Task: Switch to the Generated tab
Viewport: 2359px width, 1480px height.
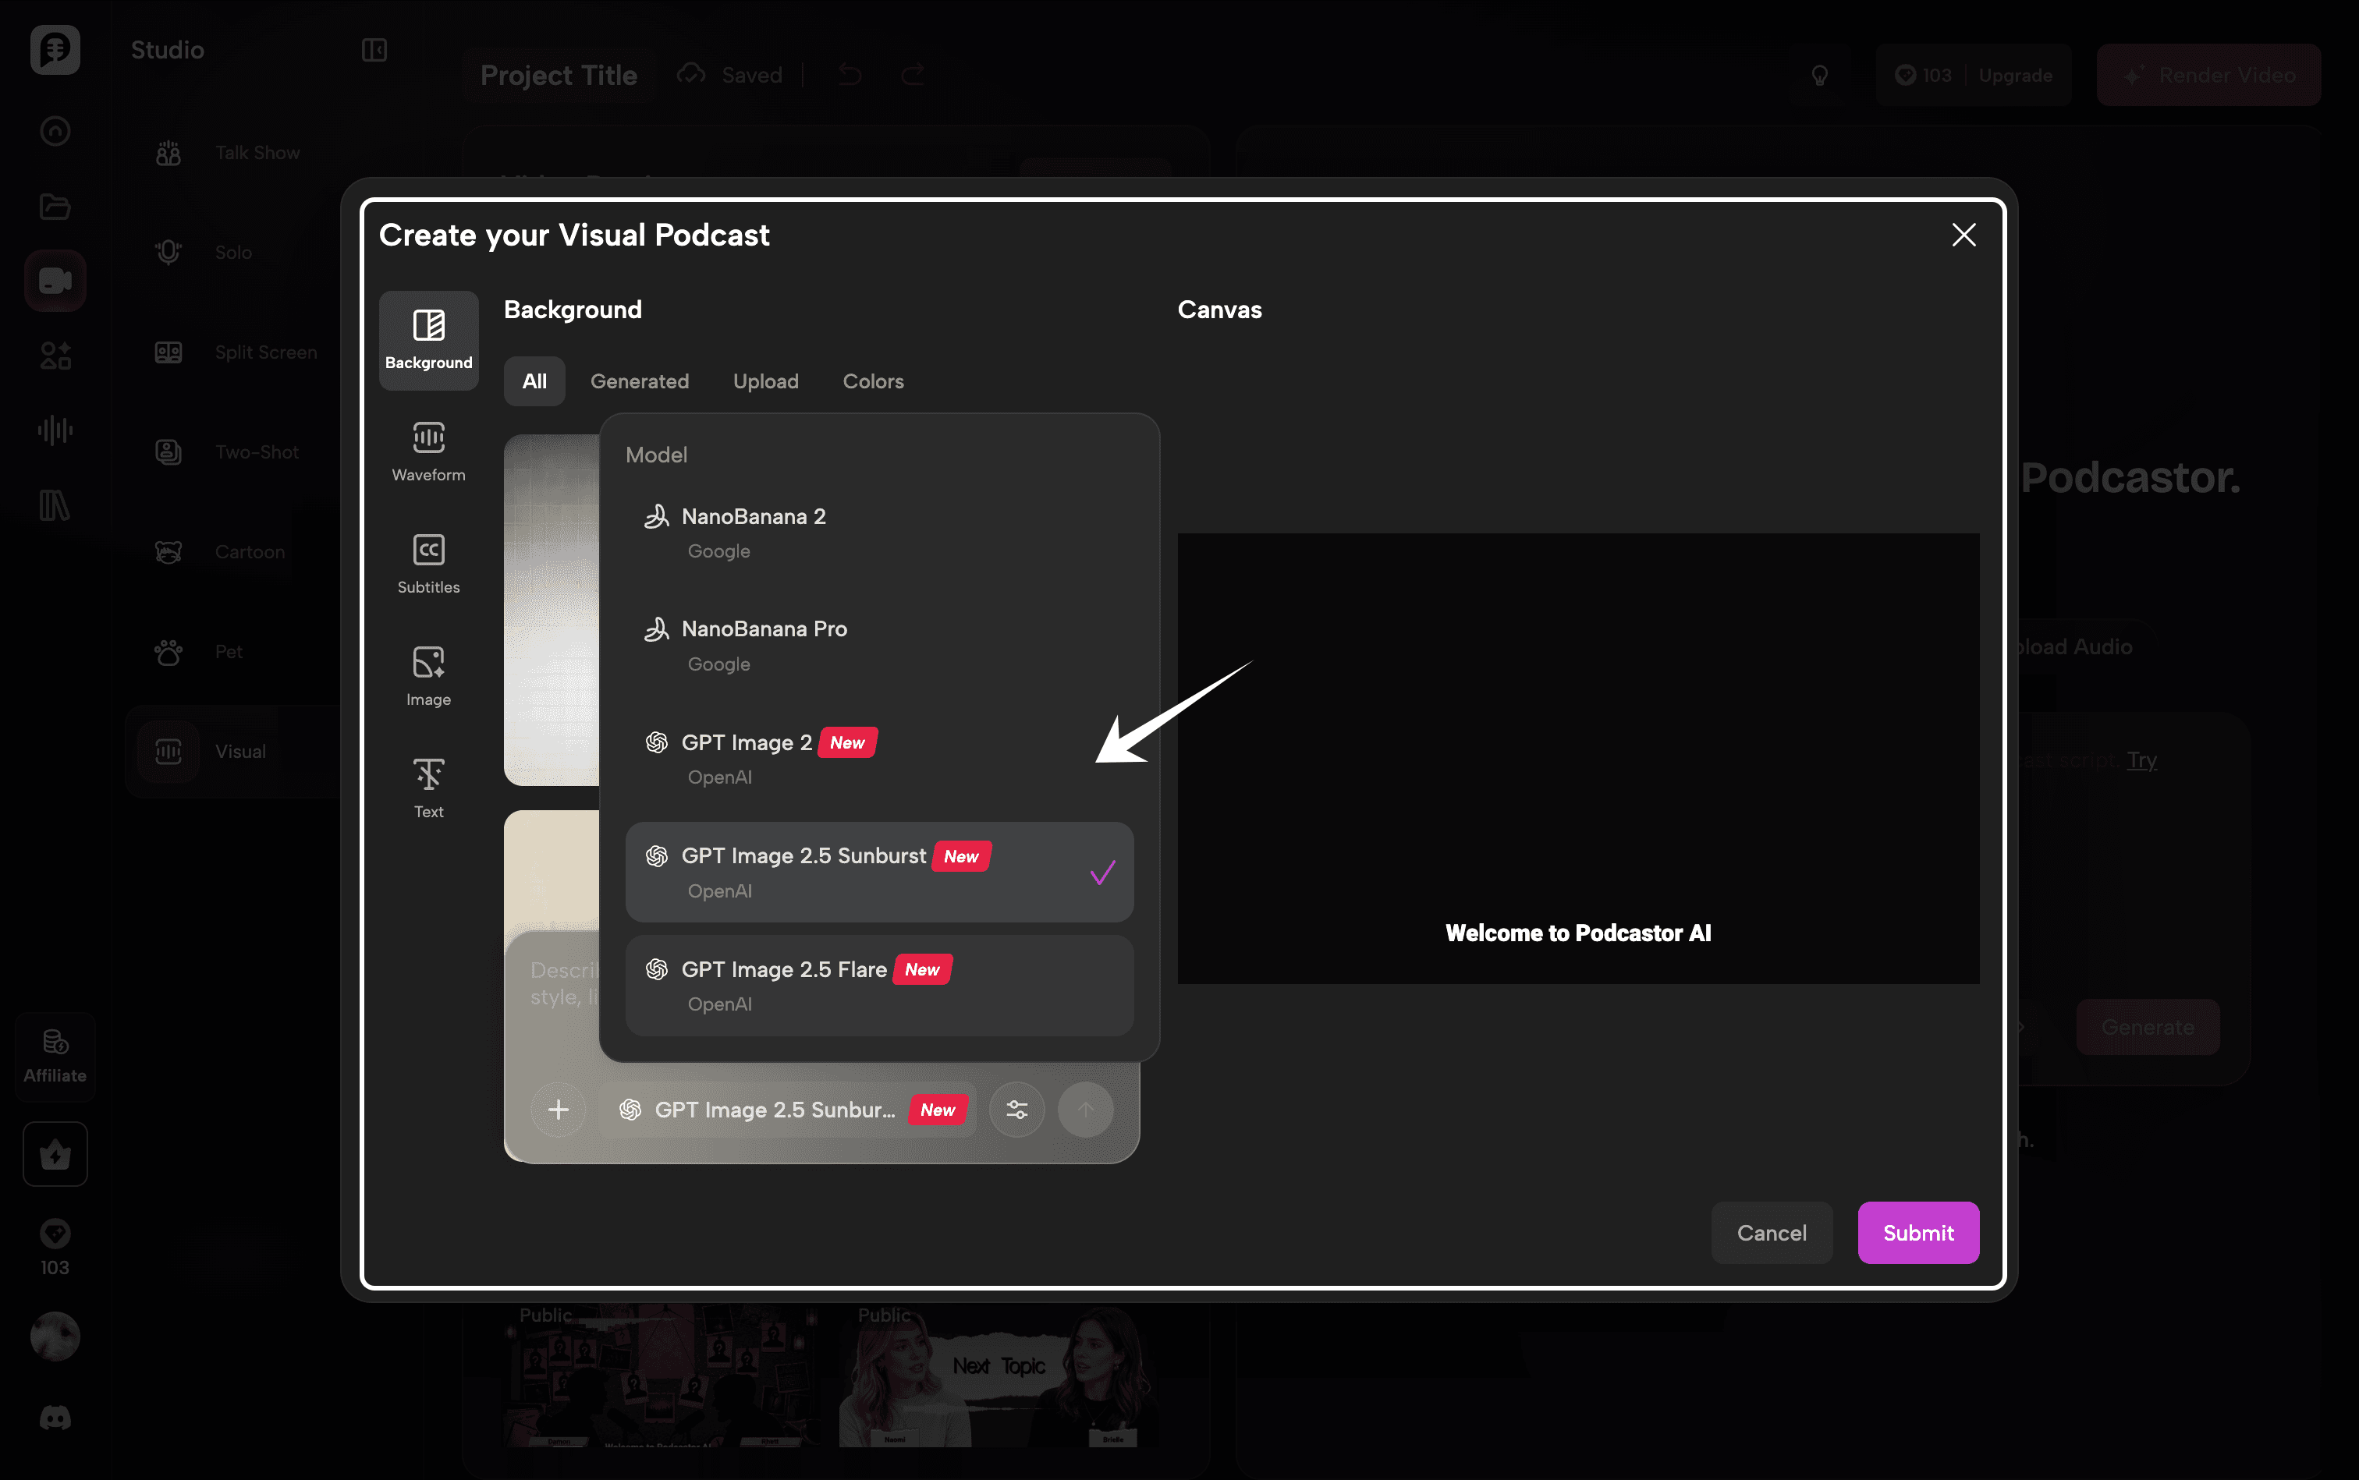Action: [640, 382]
